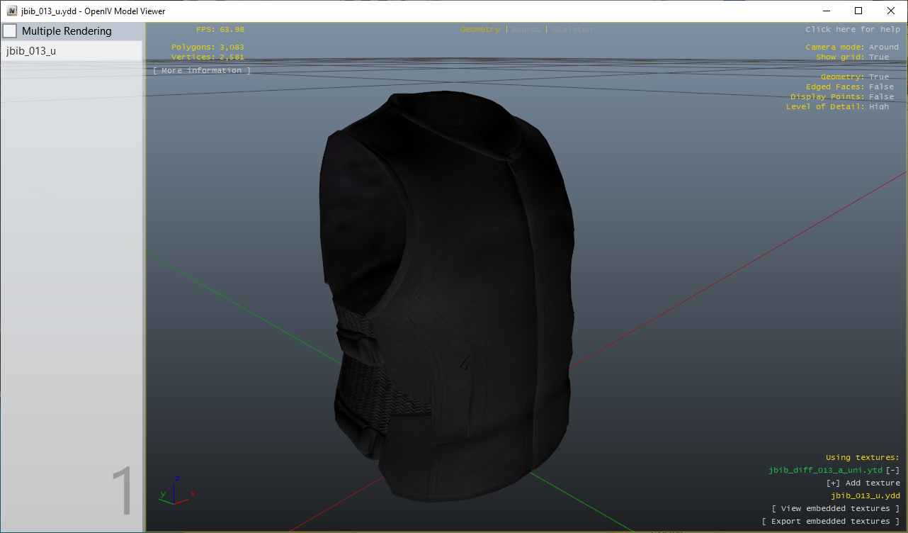Click the jbib_013_u.ydd filename label
The width and height of the screenshot is (908, 533).
pyautogui.click(x=866, y=495)
